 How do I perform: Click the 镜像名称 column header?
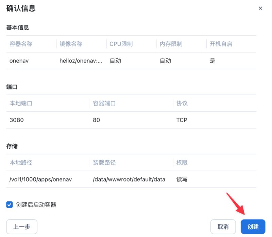point(71,44)
